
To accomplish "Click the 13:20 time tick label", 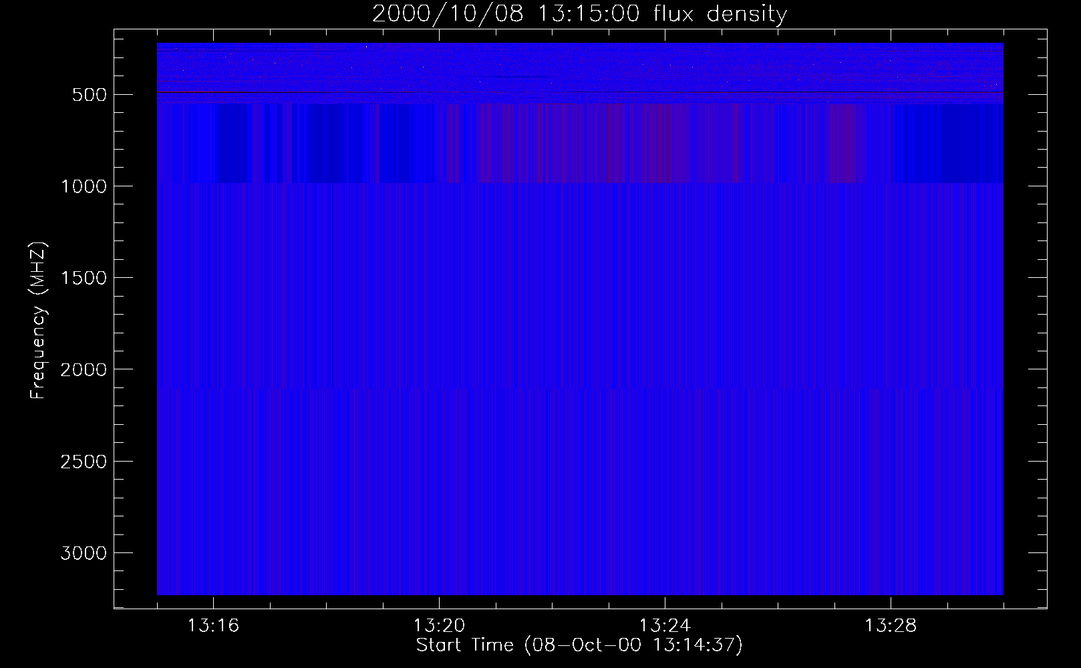I will 439,626.
